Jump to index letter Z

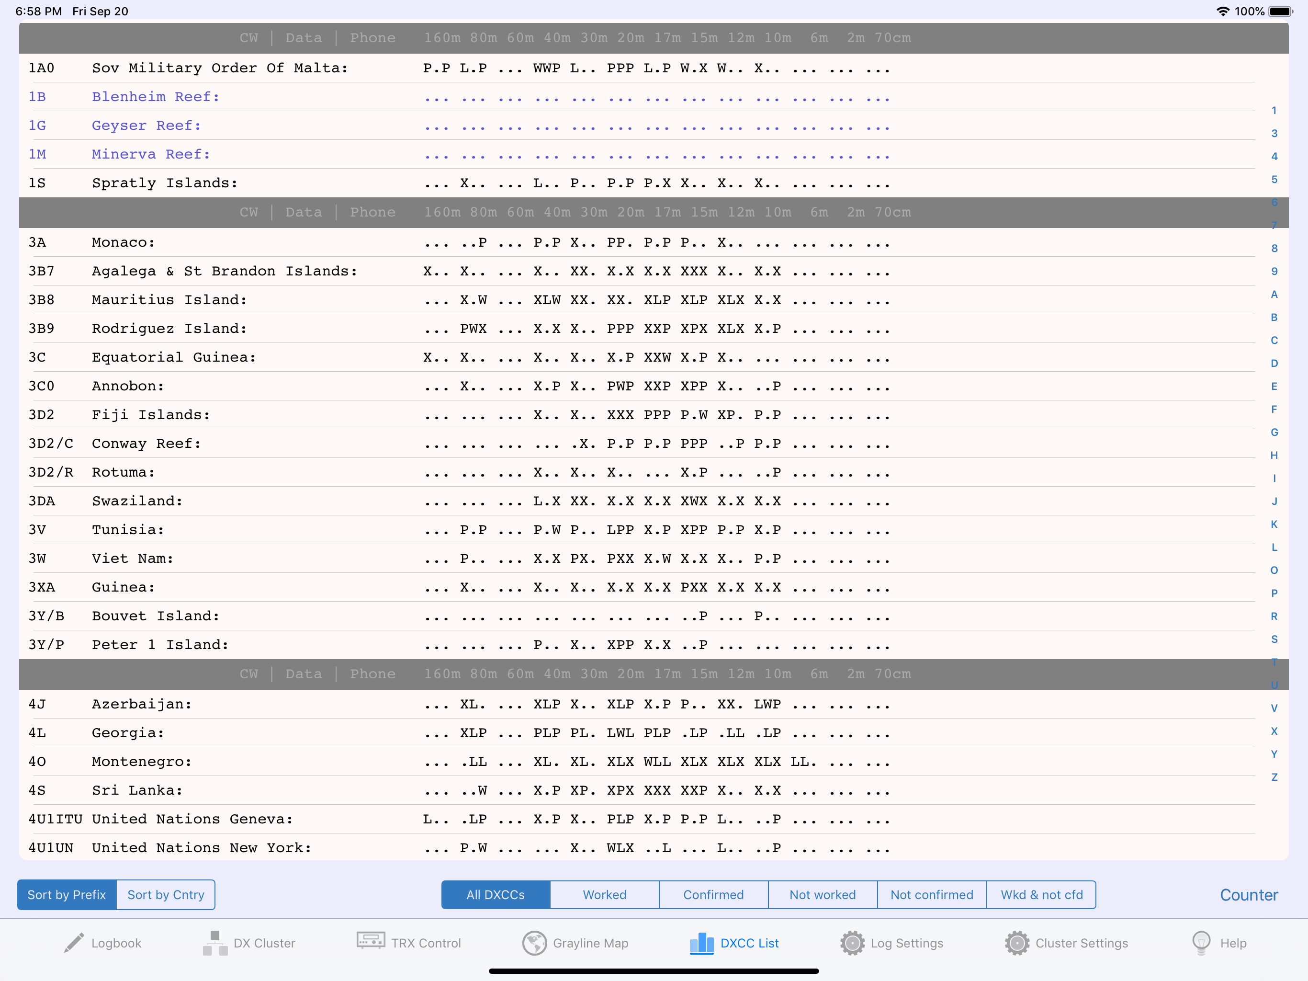[1274, 777]
